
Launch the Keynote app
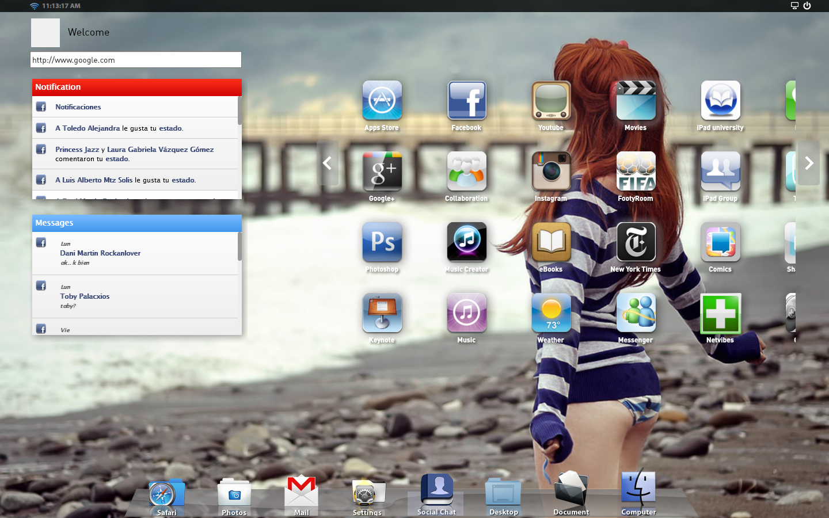(382, 313)
